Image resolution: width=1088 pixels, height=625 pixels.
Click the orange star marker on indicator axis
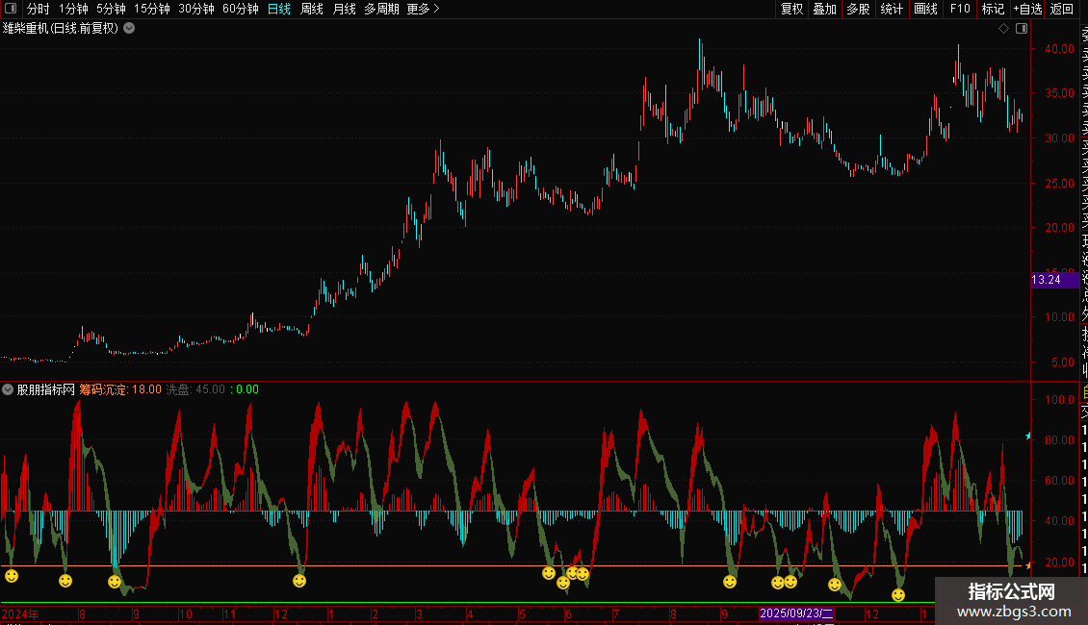point(1027,566)
